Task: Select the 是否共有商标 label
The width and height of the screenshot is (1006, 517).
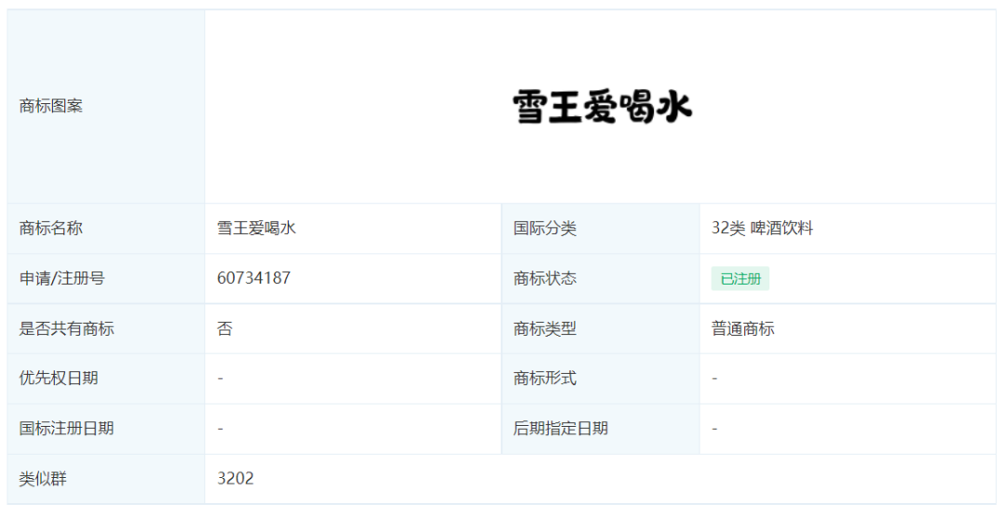Action: 67,328
